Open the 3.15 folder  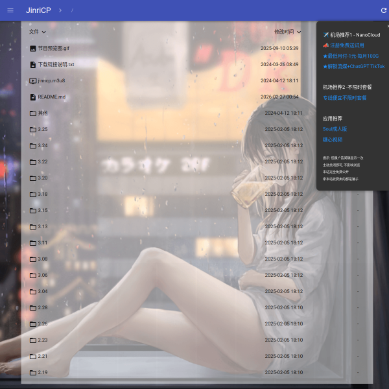43,210
